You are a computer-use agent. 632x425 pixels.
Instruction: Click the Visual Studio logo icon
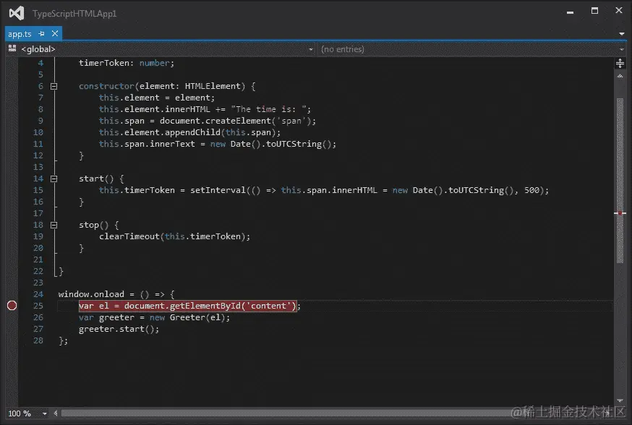15,12
